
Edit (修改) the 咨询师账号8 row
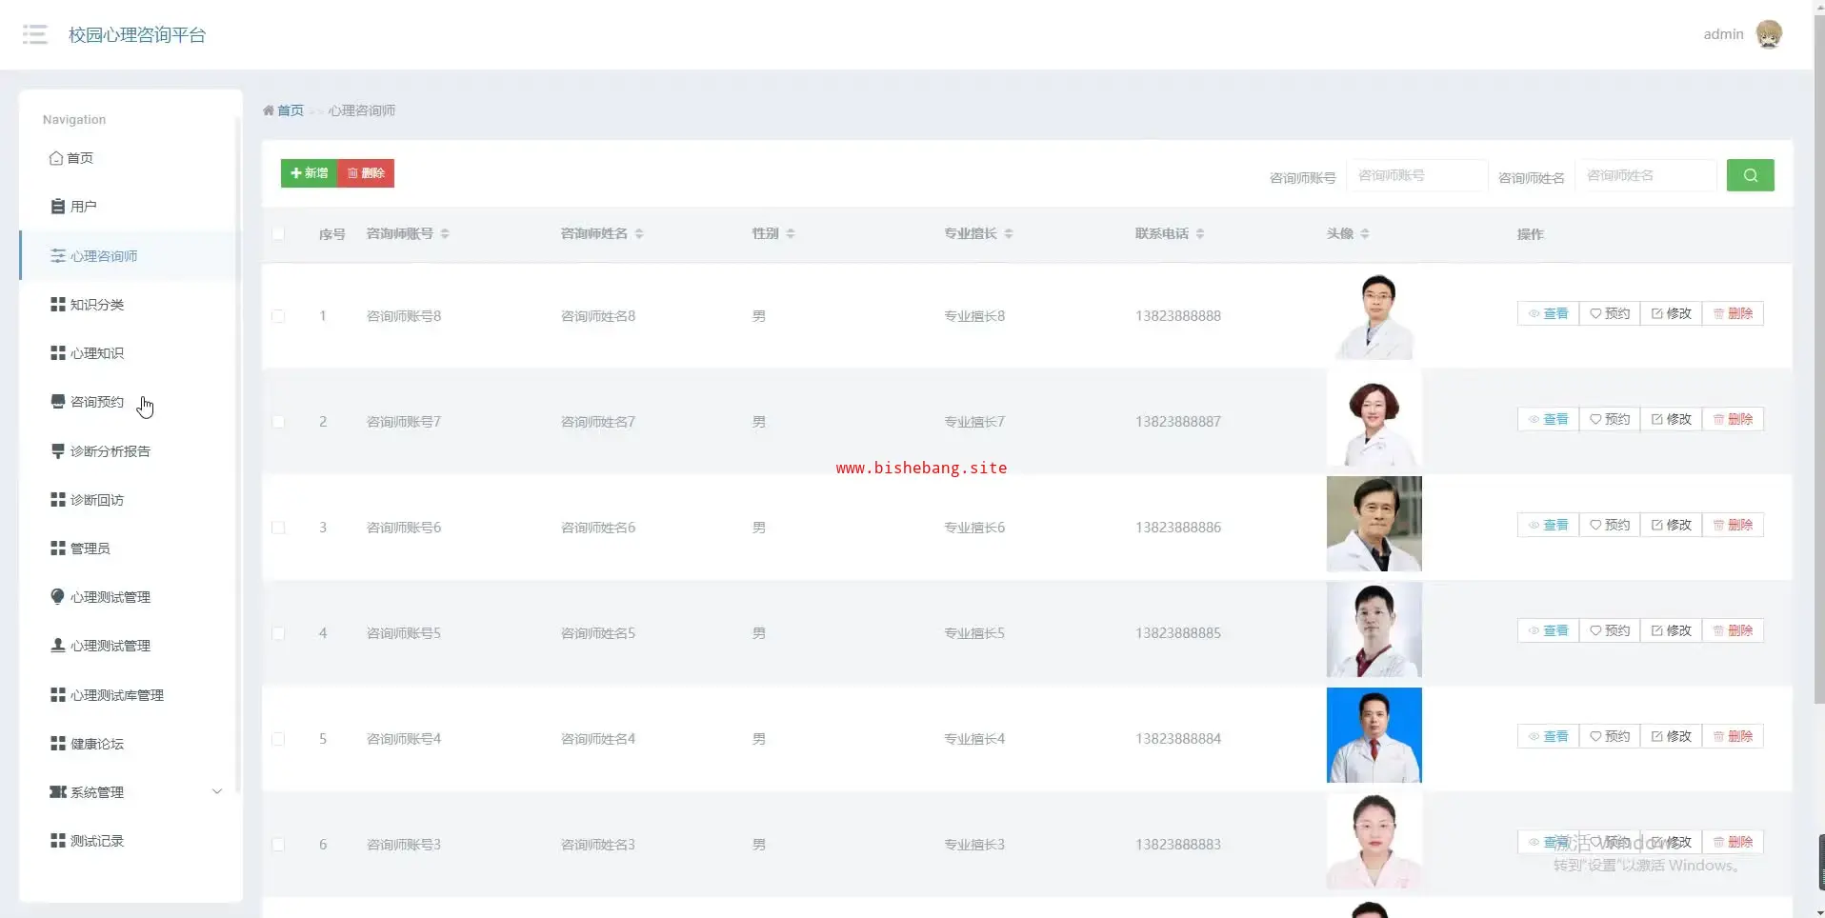1671,313
